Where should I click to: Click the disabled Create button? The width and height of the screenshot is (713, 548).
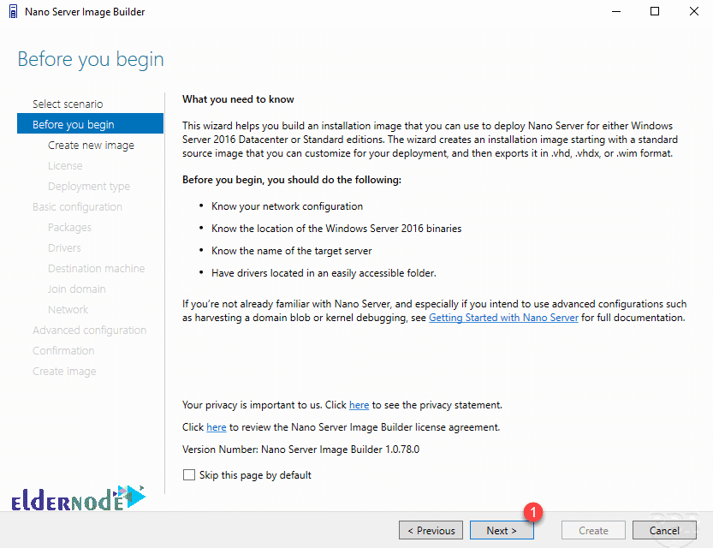593,530
